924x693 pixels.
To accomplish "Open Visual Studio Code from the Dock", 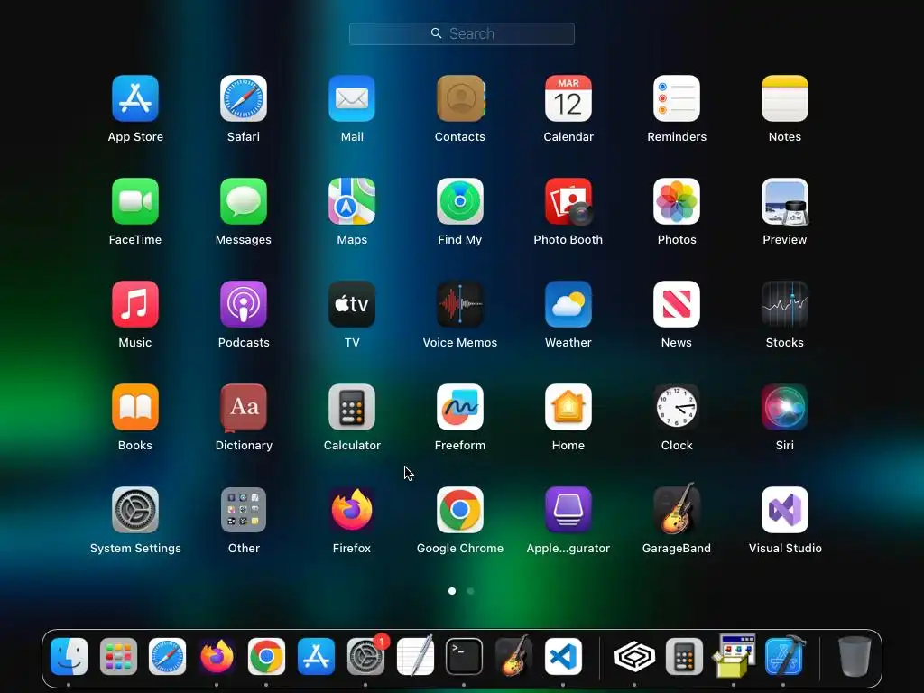I will click(563, 656).
